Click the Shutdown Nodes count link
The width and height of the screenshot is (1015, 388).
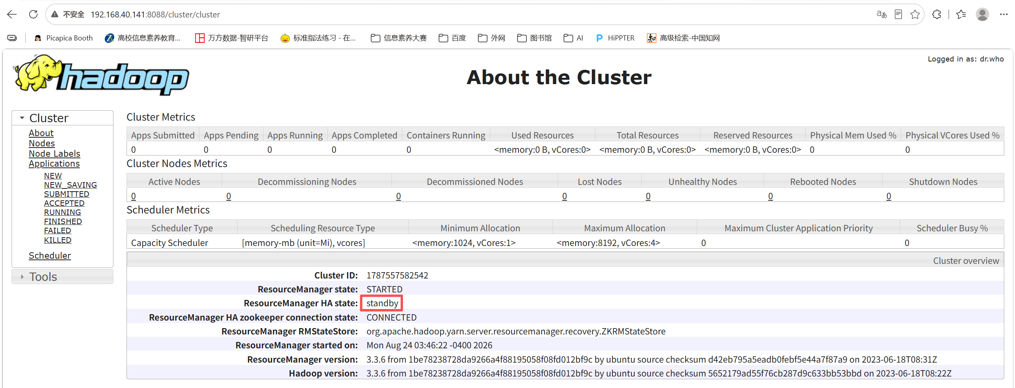(888, 196)
